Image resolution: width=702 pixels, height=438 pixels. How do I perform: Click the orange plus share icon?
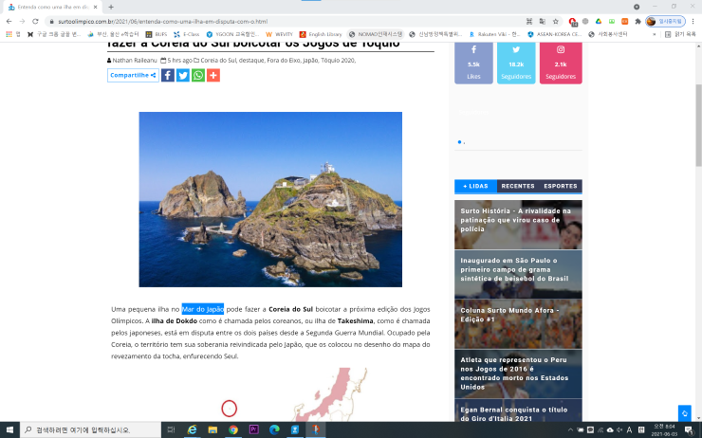click(x=213, y=76)
